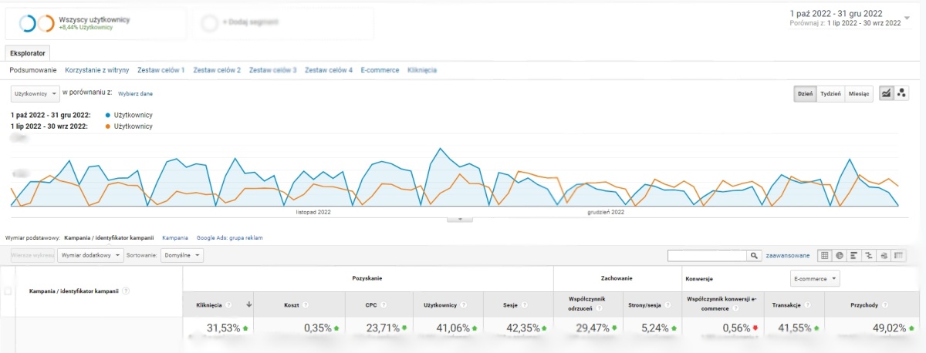Tick the campaign table select-all checkbox
926x353 pixels.
pyautogui.click(x=8, y=291)
